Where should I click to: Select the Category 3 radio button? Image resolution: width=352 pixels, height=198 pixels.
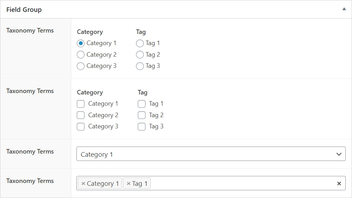tap(81, 66)
